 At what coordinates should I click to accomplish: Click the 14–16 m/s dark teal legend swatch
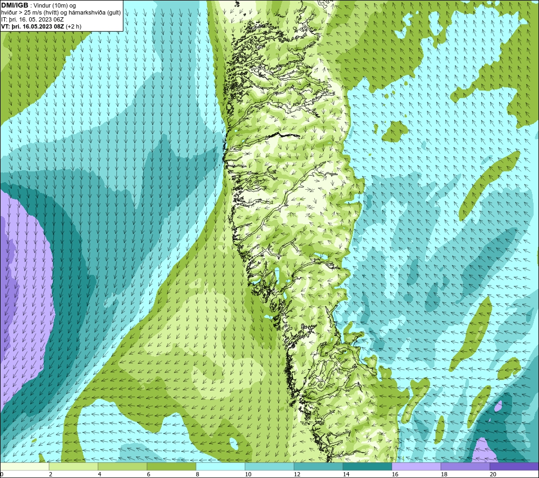[x=368, y=466]
